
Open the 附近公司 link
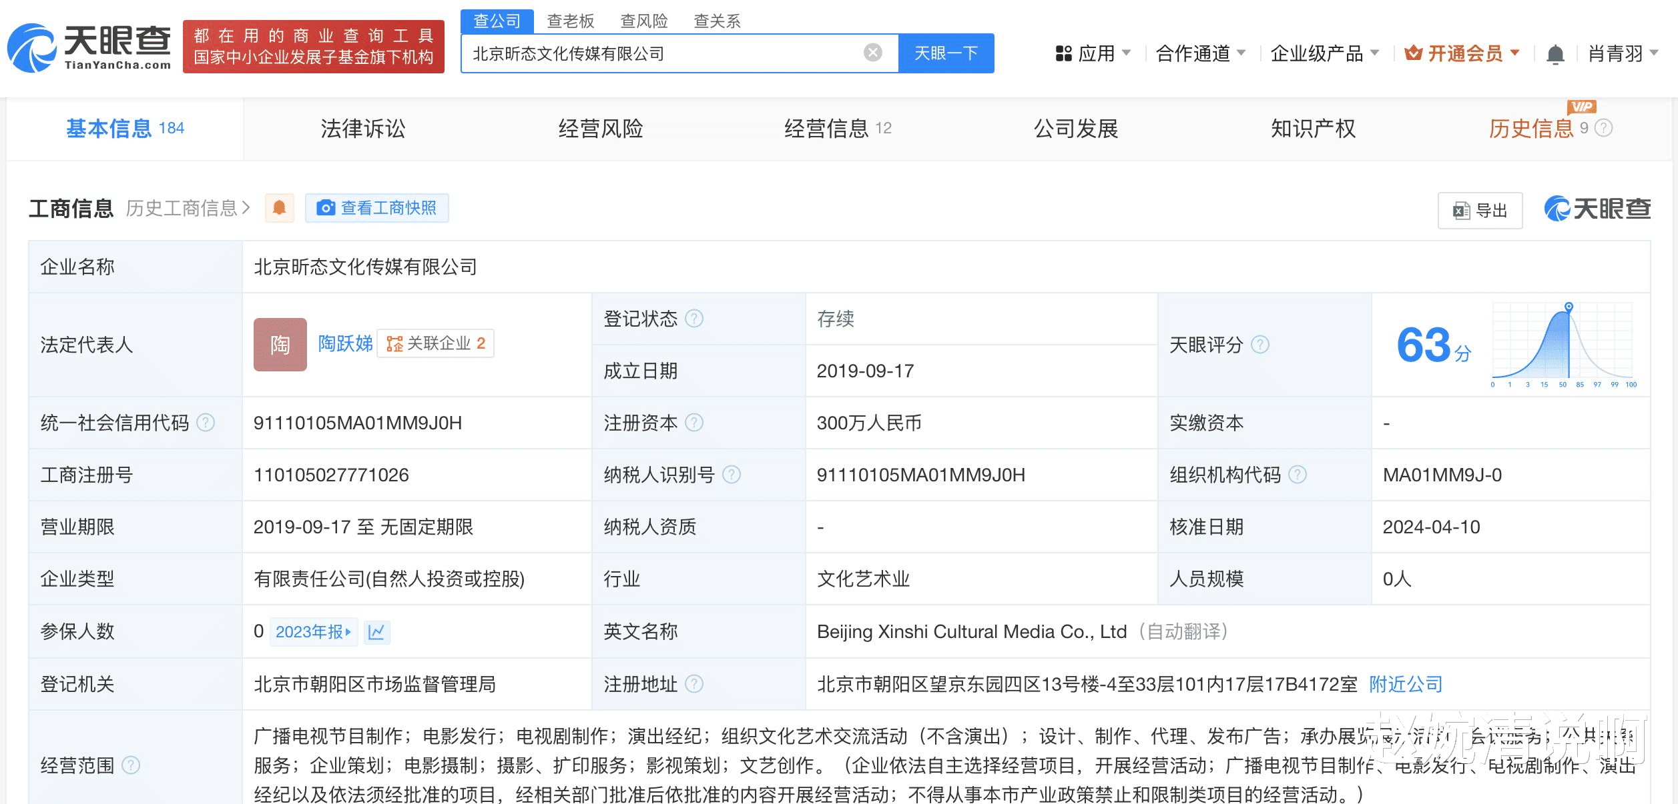[1405, 684]
